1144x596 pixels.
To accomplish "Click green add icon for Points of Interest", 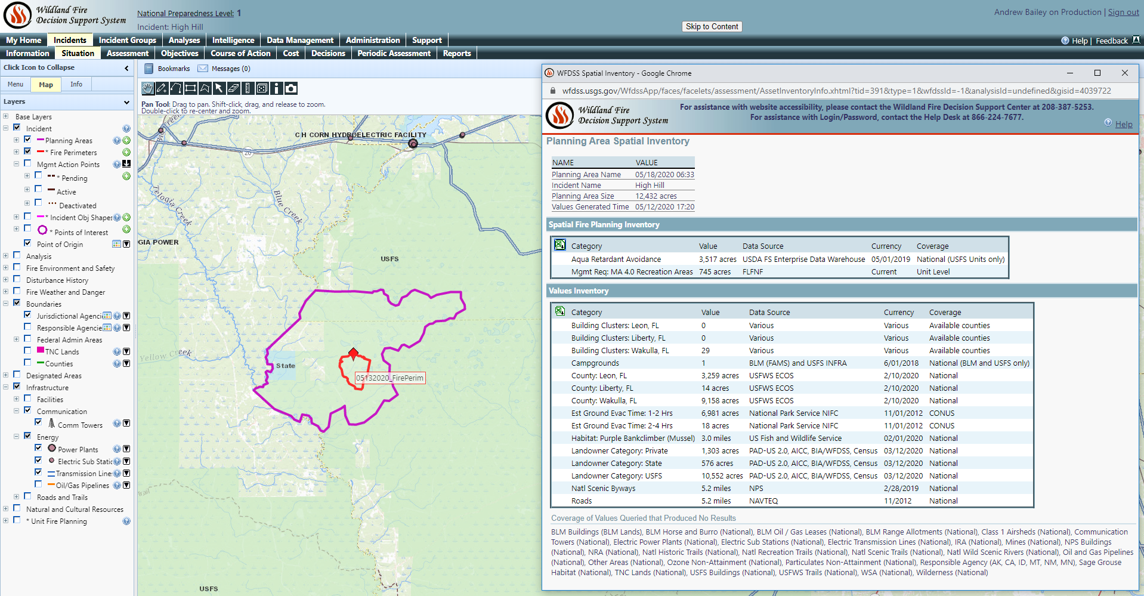I will pyautogui.click(x=126, y=229).
